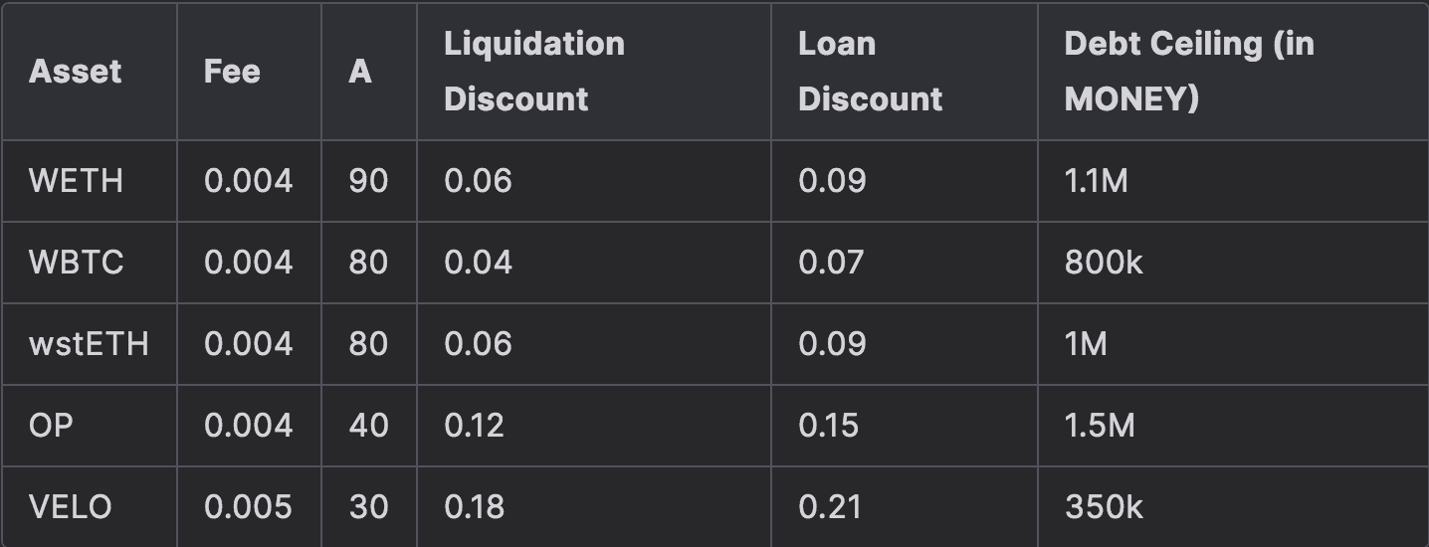Select WETH's 1.1M debt ceiling
This screenshot has width=1429, height=547.
pyautogui.click(x=1096, y=181)
